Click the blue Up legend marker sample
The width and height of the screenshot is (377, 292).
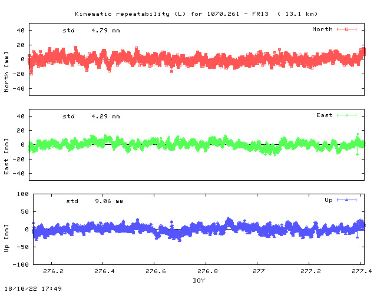[346, 200]
